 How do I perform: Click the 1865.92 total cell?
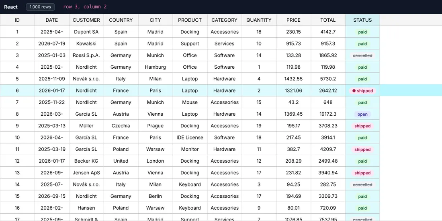[x=328, y=55]
